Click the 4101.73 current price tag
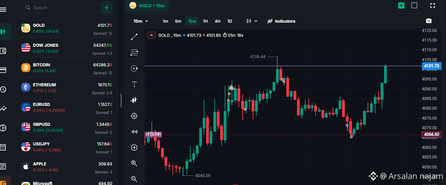Image resolution: width=446 pixels, height=185 pixels. (432, 66)
